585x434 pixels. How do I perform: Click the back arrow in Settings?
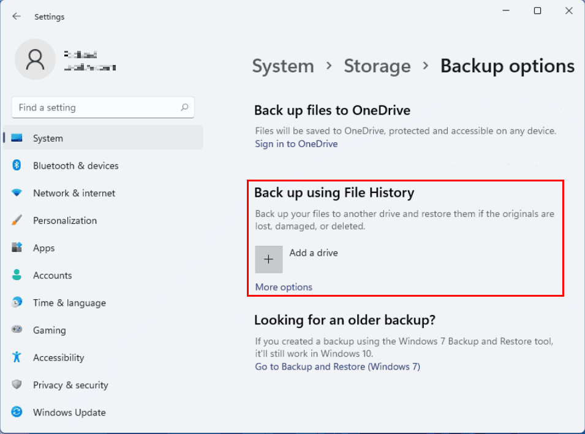click(x=17, y=17)
